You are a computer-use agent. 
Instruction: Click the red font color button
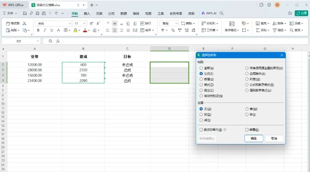tap(85, 30)
